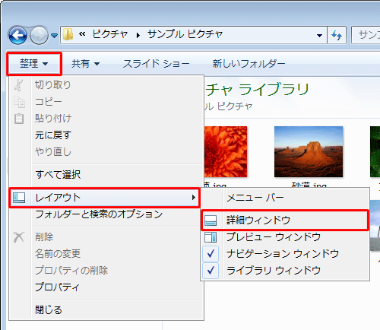Select 削除 menu entry

tap(106, 237)
